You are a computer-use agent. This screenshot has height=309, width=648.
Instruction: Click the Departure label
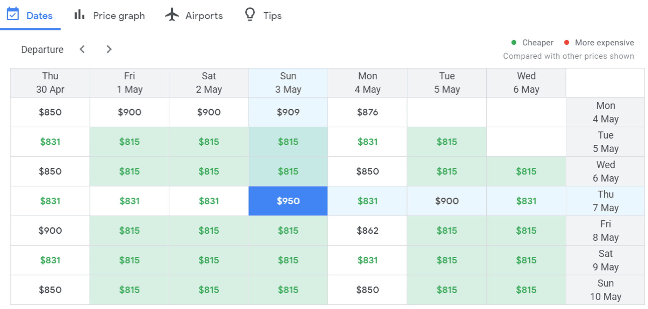(42, 49)
